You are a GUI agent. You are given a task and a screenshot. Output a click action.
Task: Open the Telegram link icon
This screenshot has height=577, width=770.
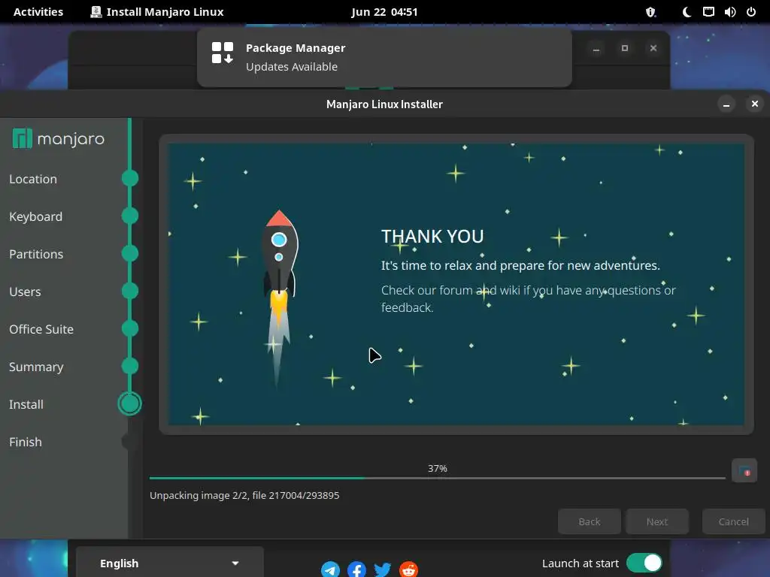[331, 569]
